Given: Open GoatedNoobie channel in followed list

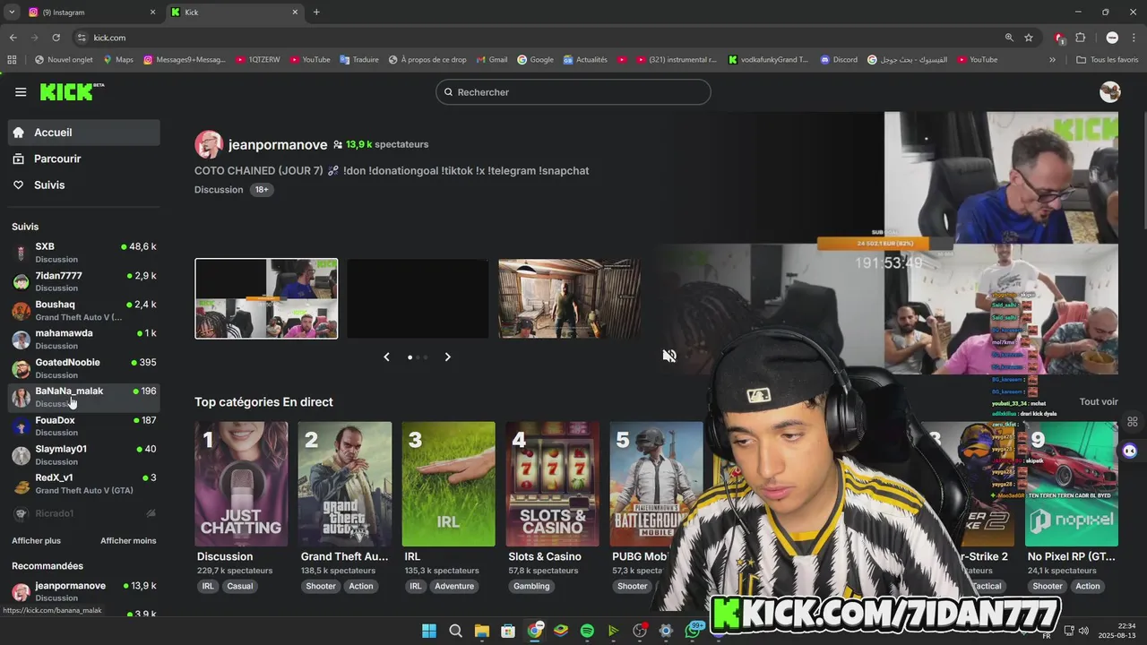Looking at the screenshot, I should pos(84,368).
